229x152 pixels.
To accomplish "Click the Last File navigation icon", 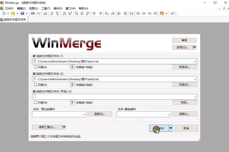I will (155, 13).
